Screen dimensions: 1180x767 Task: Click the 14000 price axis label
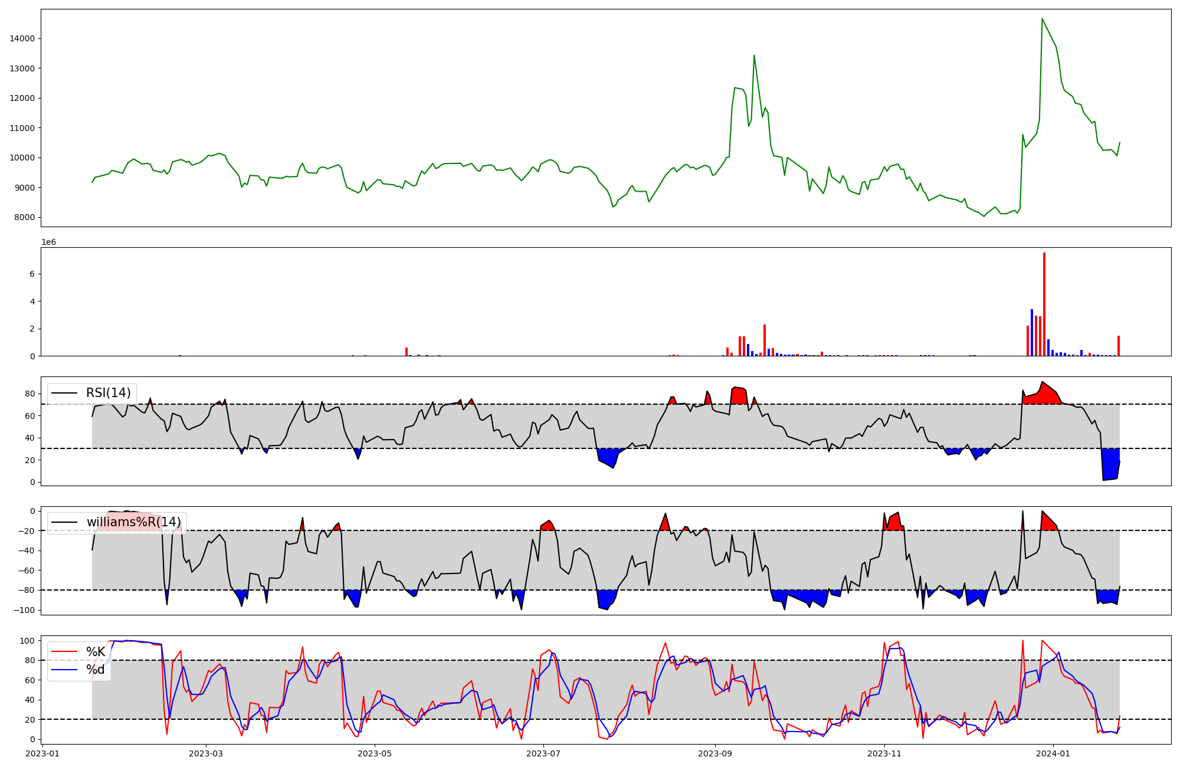point(22,39)
